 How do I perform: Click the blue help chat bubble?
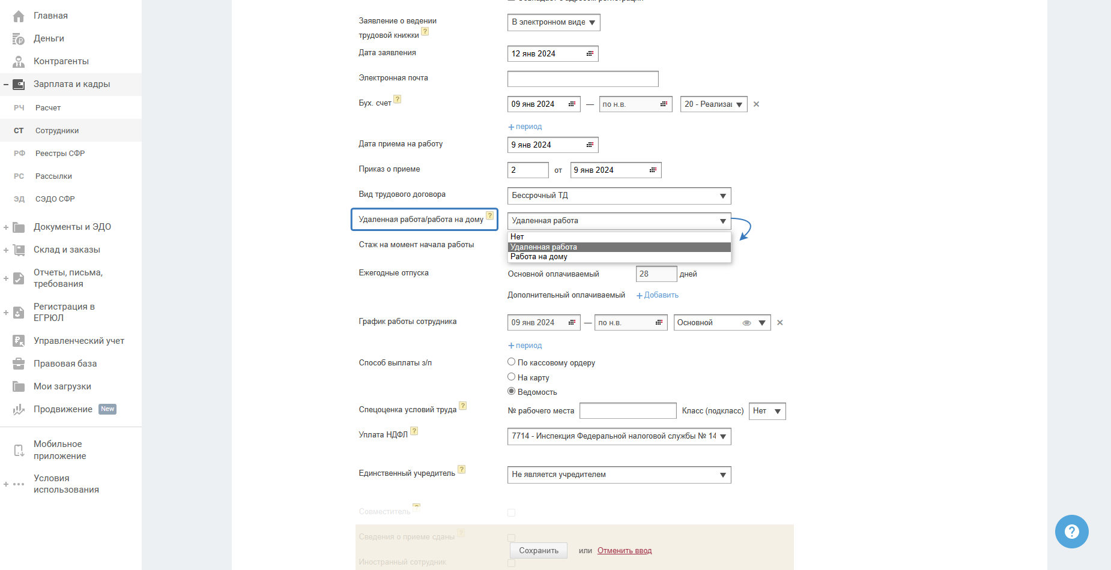1071,532
